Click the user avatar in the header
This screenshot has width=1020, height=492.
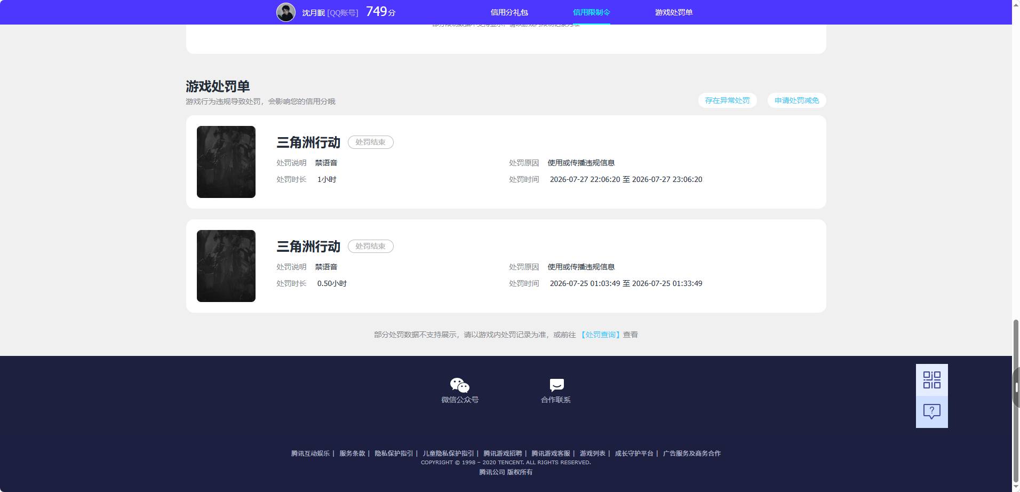(x=285, y=12)
